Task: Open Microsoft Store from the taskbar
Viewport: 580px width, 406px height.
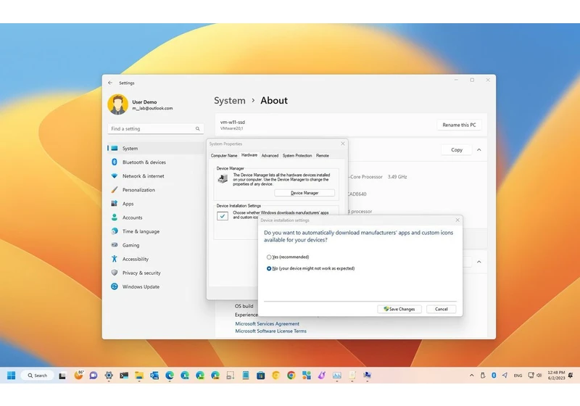Action: (261, 376)
